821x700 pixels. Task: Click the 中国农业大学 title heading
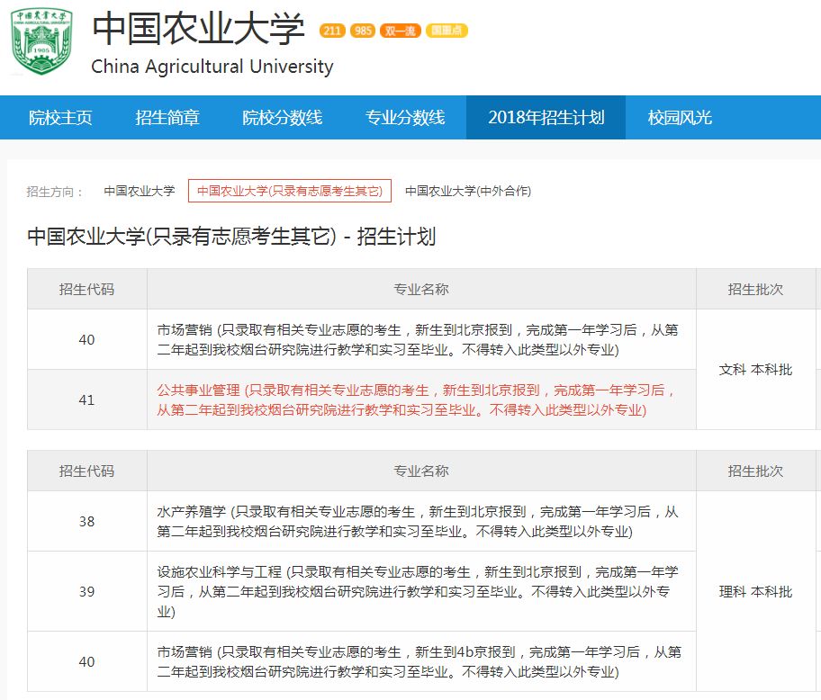(x=198, y=28)
